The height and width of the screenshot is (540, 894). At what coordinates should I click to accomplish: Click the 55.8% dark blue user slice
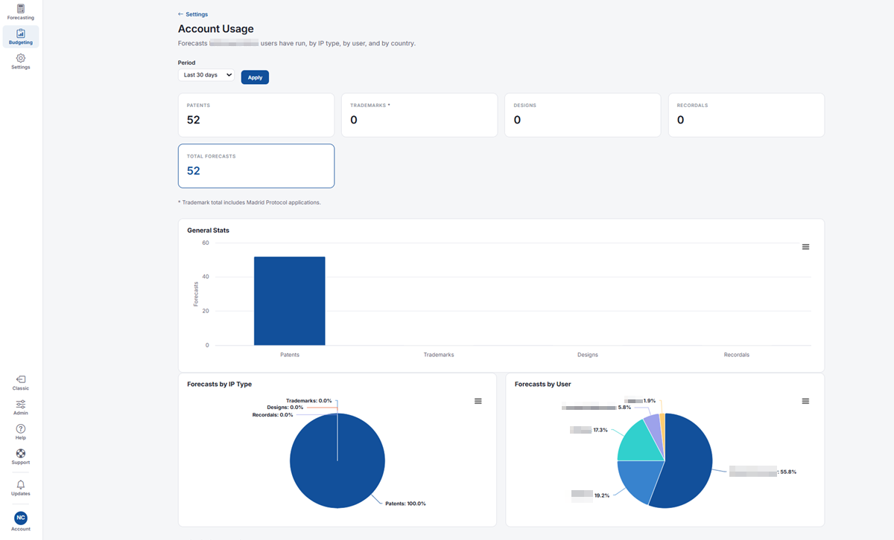click(687, 461)
